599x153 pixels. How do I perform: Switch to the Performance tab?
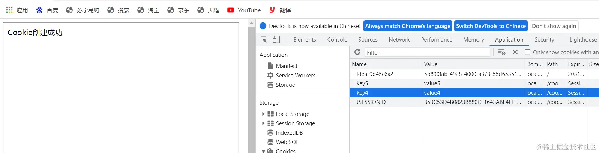click(437, 39)
